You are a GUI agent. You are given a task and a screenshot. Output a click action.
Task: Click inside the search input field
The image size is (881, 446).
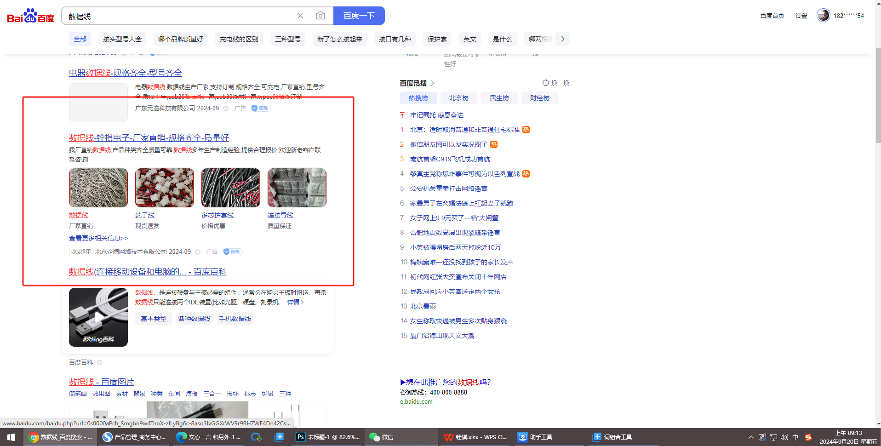click(179, 17)
